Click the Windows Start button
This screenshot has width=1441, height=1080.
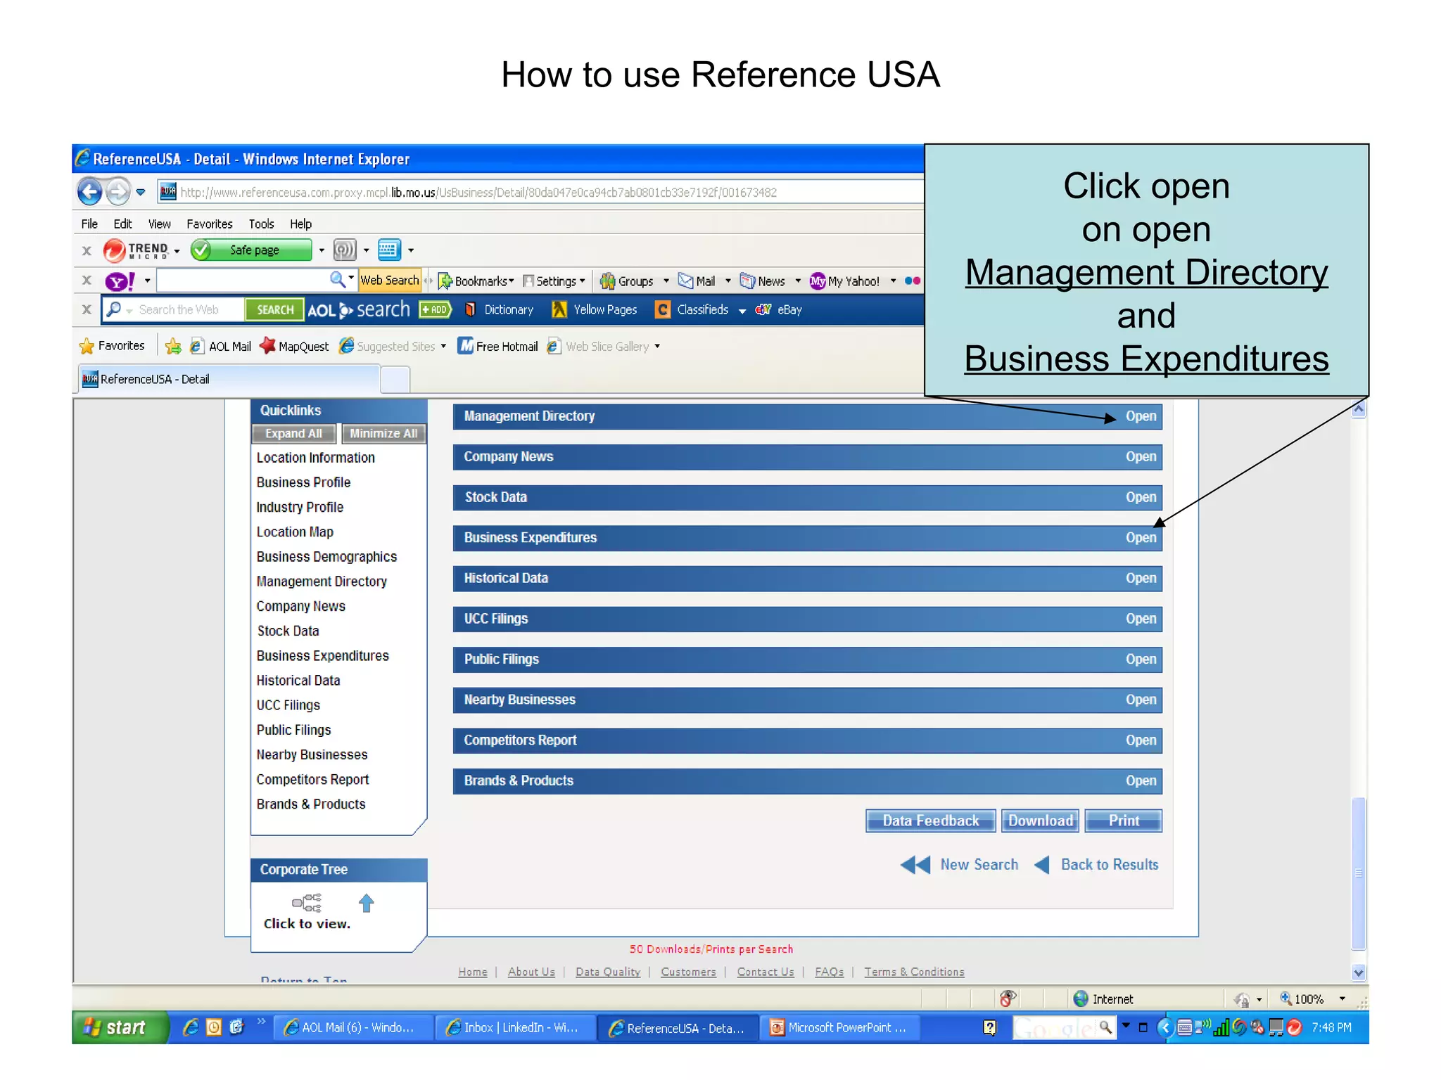click(x=120, y=1028)
